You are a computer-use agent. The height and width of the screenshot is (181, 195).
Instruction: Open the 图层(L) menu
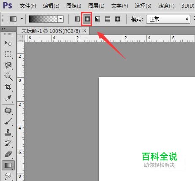click(96, 6)
